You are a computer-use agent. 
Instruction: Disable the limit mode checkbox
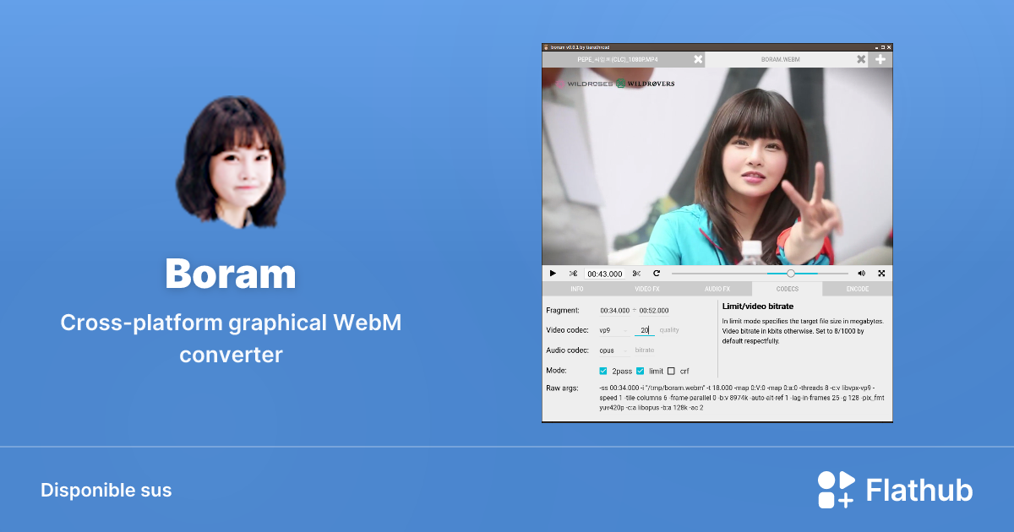[641, 371]
